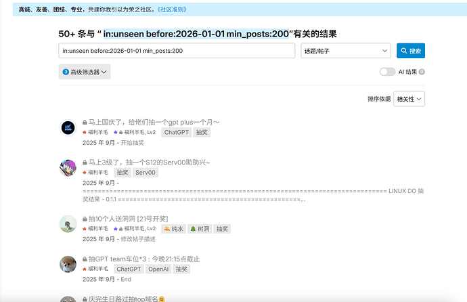Click the excerpt 2025 年 9月 - 开始抽奖
Screen dimensions: 467x302
click(x=113, y=143)
